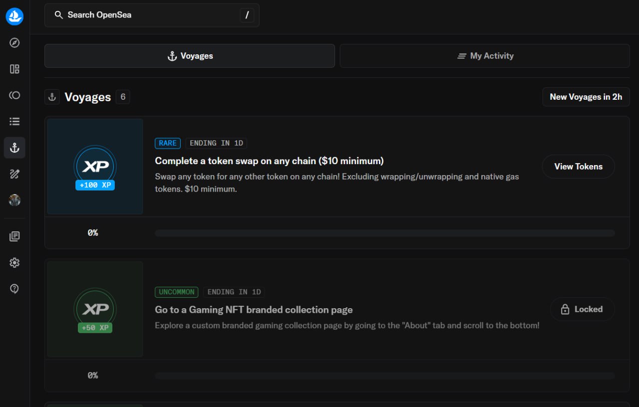The width and height of the screenshot is (639, 407).
Task: Focus the Search OpenSea input field
Action: [152, 15]
